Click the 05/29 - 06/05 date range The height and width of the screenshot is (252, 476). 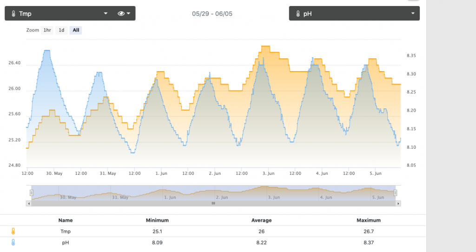[212, 13]
